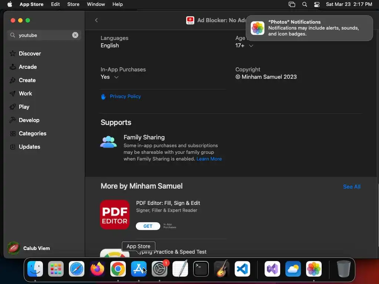This screenshot has width=379, height=284.
Task: Open Finder from the Dock
Action: 35,269
